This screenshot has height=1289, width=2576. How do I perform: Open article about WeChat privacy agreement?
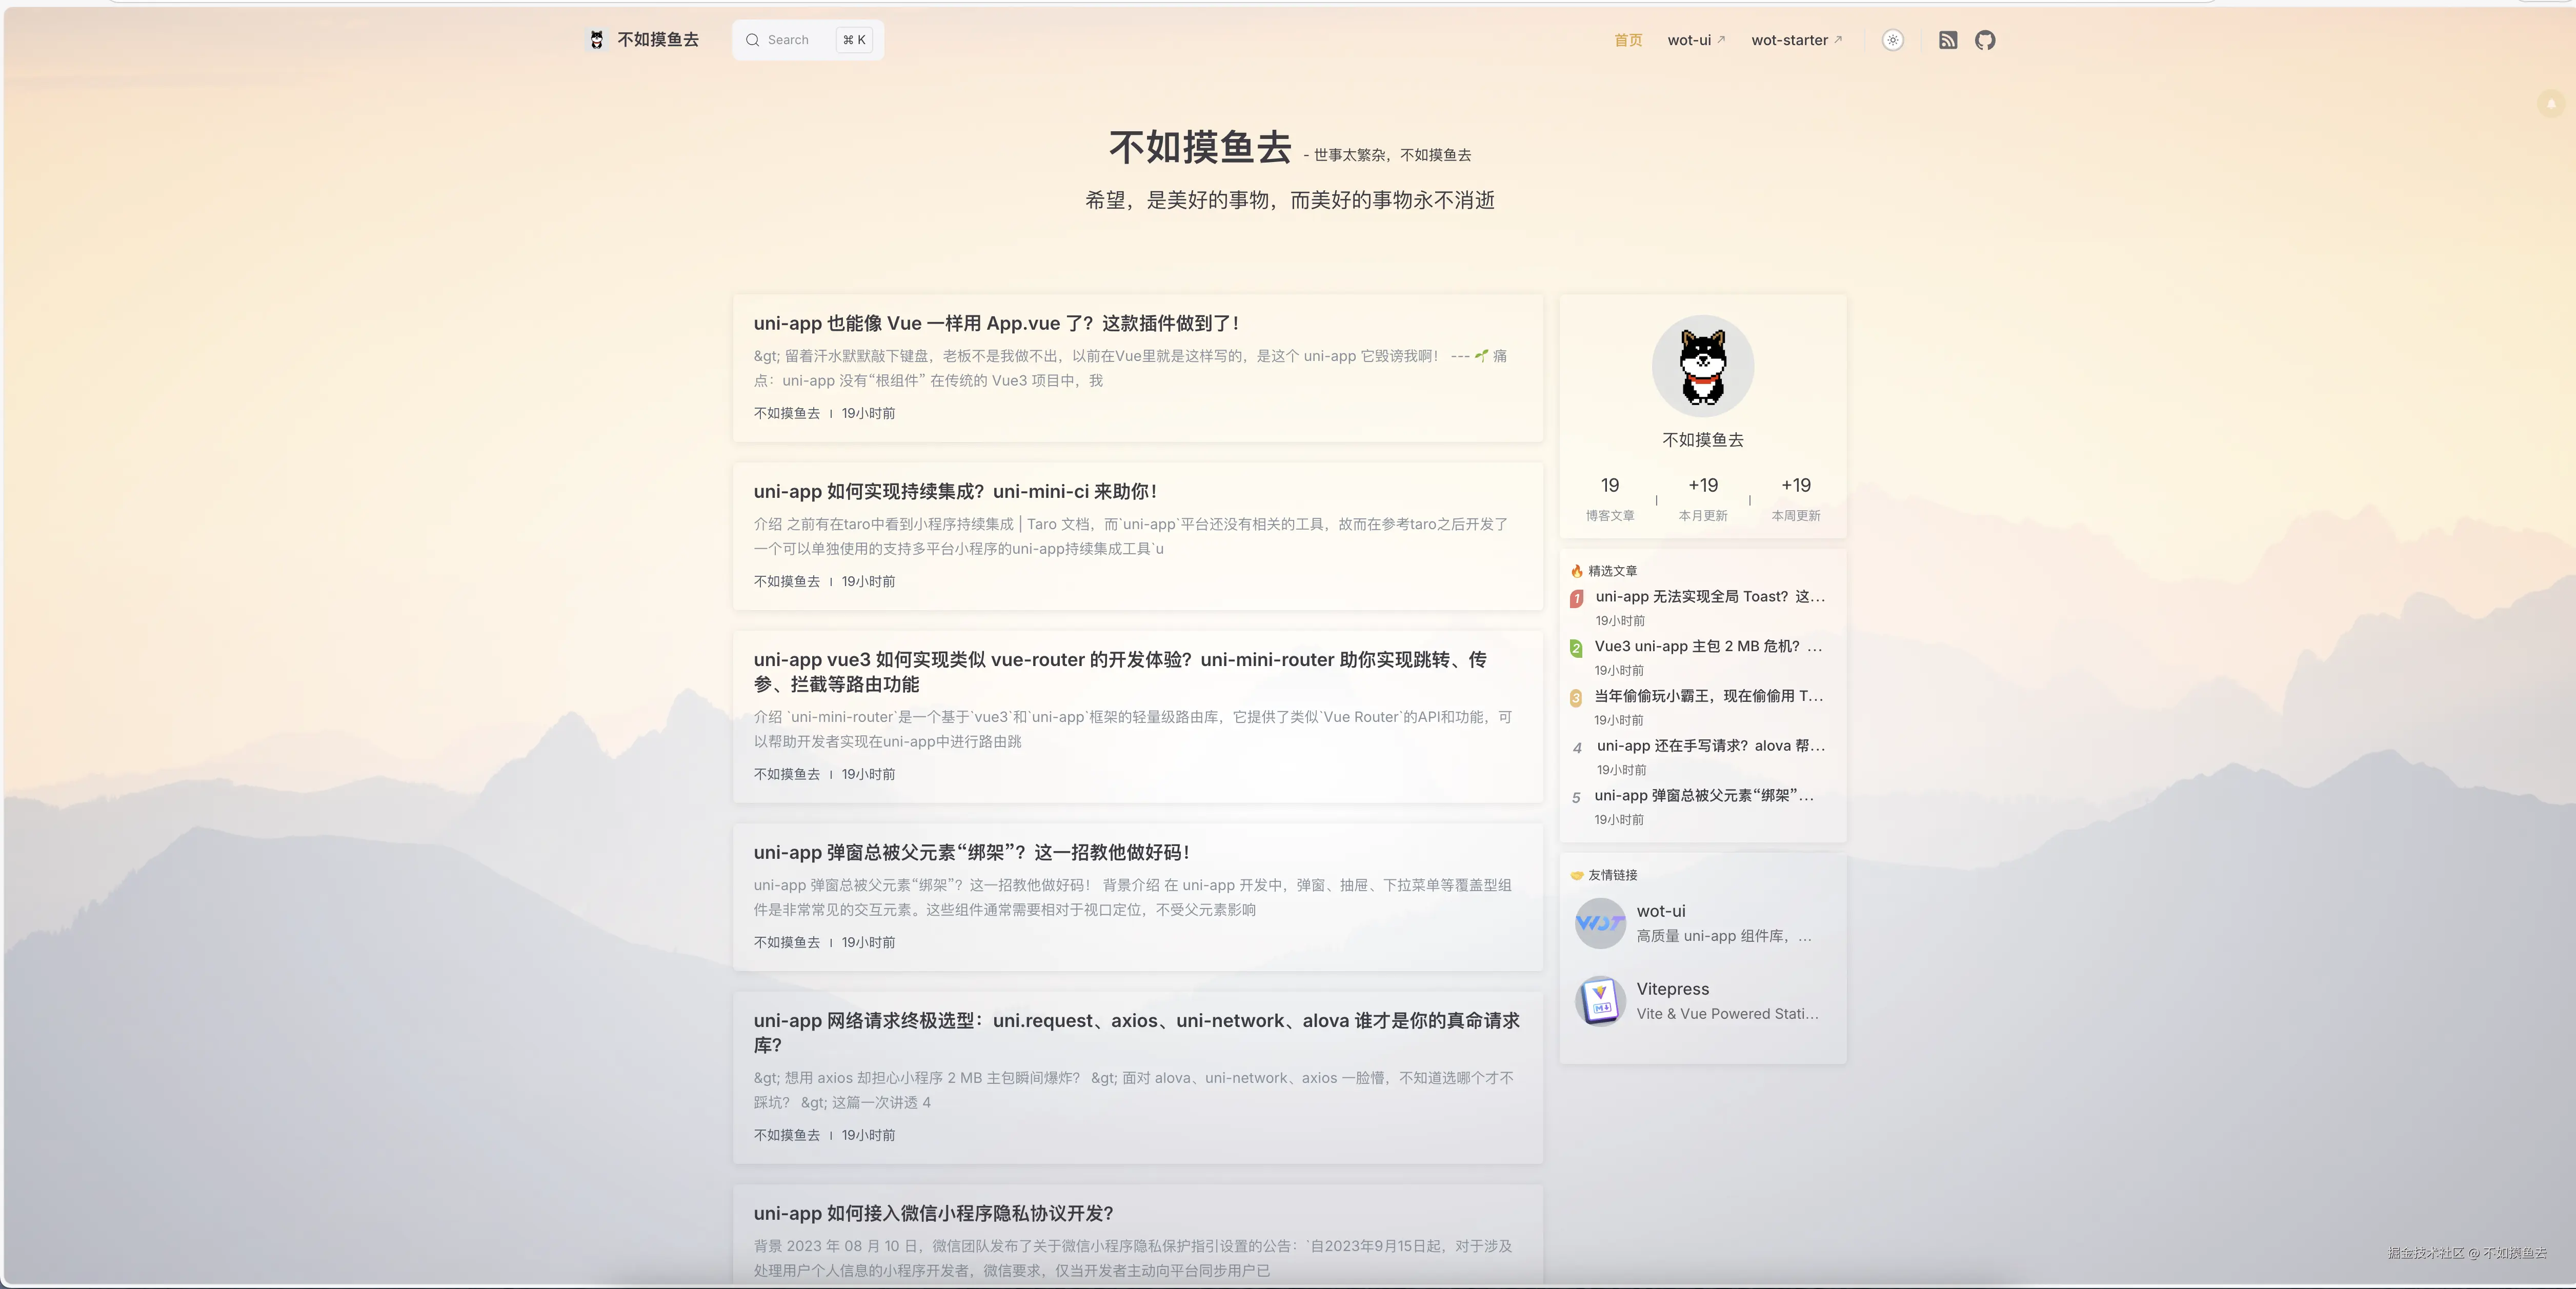click(933, 1213)
